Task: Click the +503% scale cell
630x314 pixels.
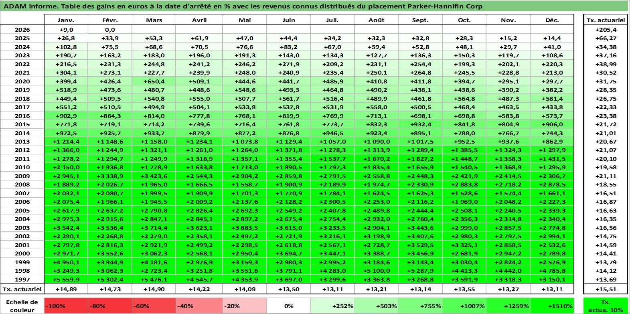Action: (376, 306)
